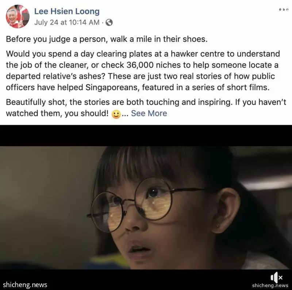Play the video of the girl with glasses

click(146, 208)
